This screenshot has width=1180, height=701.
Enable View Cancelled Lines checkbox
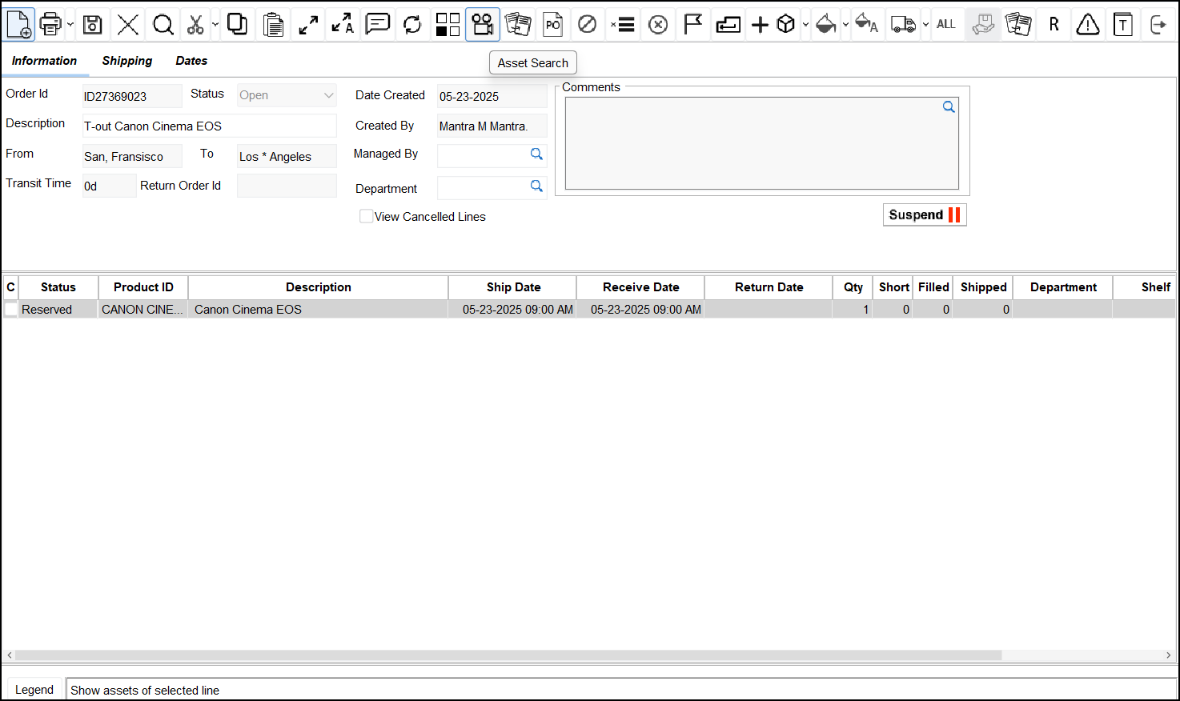[x=367, y=216]
